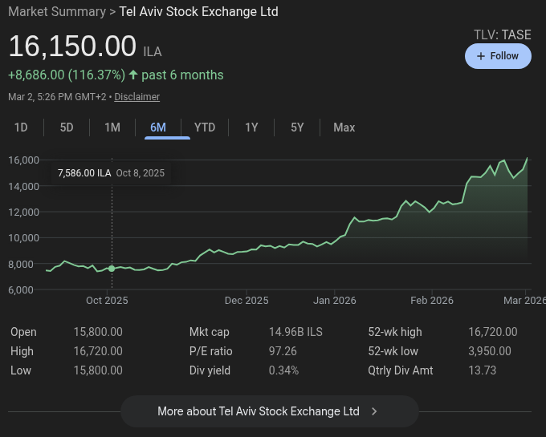Click the chart line peak near Mar 2026
The image size is (546, 437).
(527, 159)
